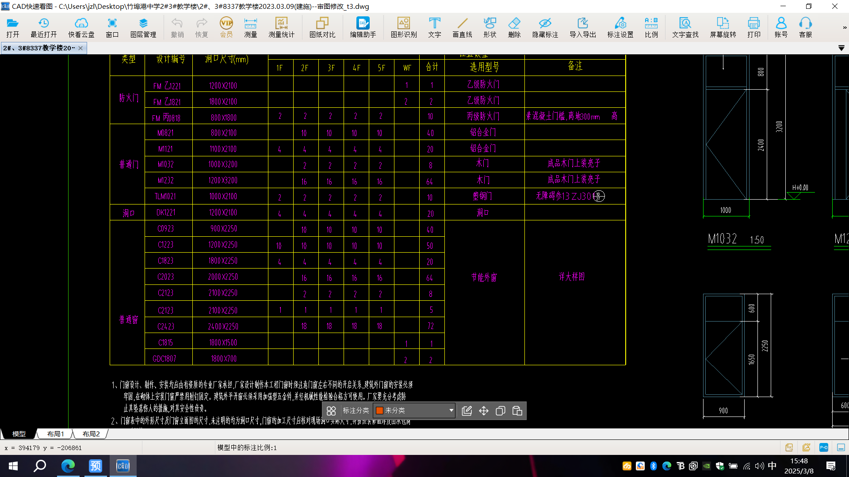849x477 pixels.
Task: Click the 图形识别 shape recognition icon
Action: pyautogui.click(x=403, y=27)
